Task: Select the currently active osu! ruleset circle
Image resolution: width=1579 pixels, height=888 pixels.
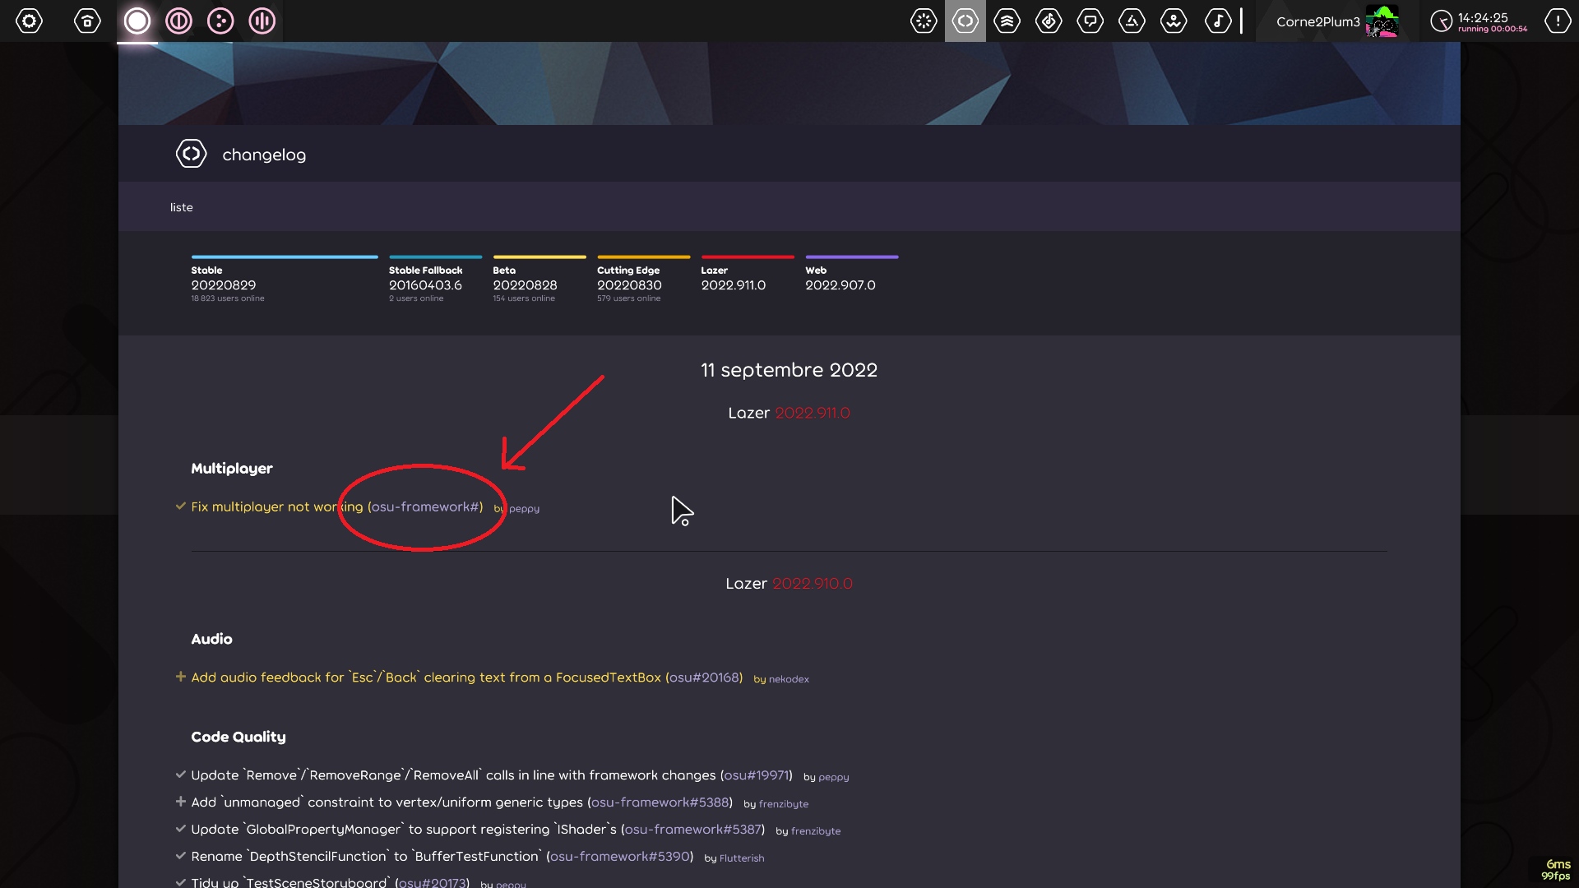Action: pyautogui.click(x=137, y=21)
